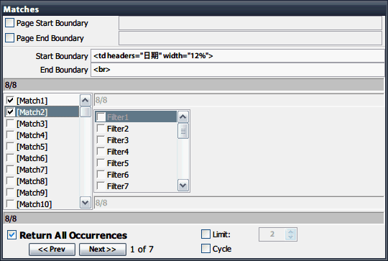Increase the Limit spinner value
The height and width of the screenshot is (261, 388).
point(291,232)
